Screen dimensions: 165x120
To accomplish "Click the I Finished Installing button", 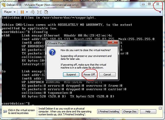I will pyautogui.click(x=109, y=111).
